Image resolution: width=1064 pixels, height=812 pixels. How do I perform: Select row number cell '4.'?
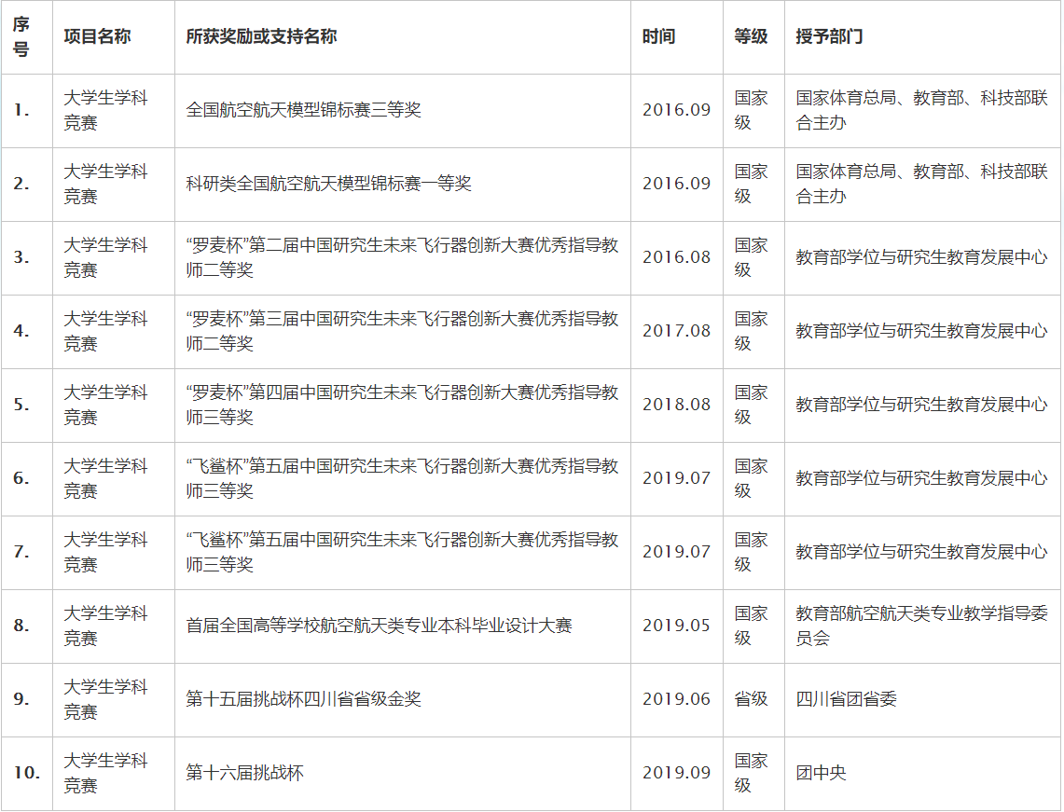[x=26, y=332]
